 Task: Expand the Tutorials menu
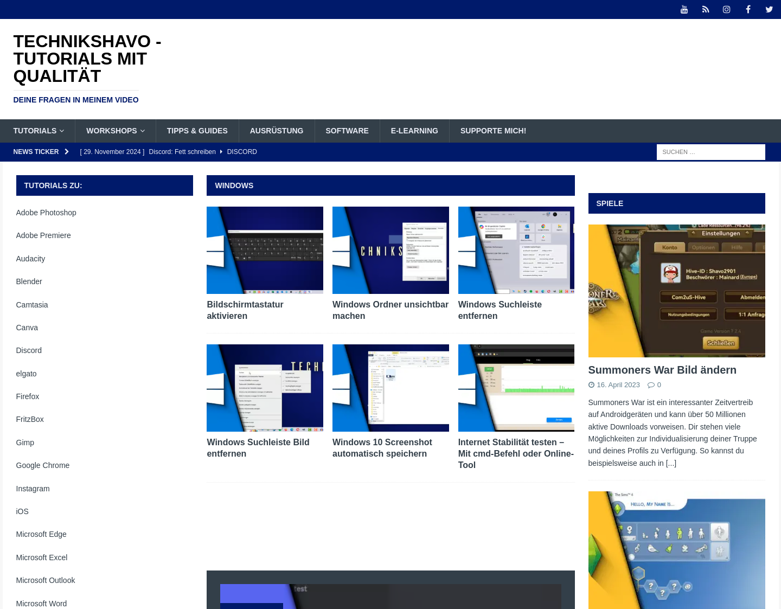point(39,131)
